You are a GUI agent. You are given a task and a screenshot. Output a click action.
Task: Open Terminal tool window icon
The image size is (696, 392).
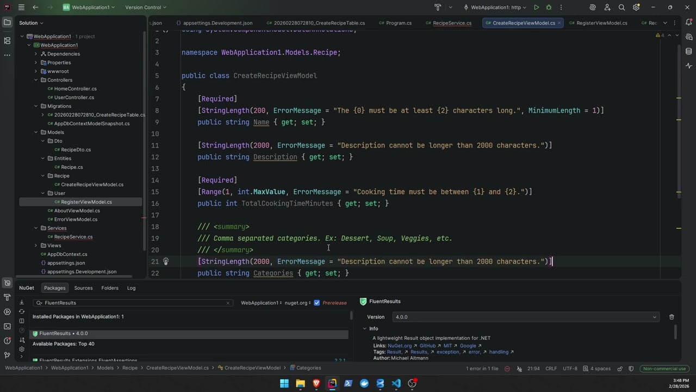7,326
